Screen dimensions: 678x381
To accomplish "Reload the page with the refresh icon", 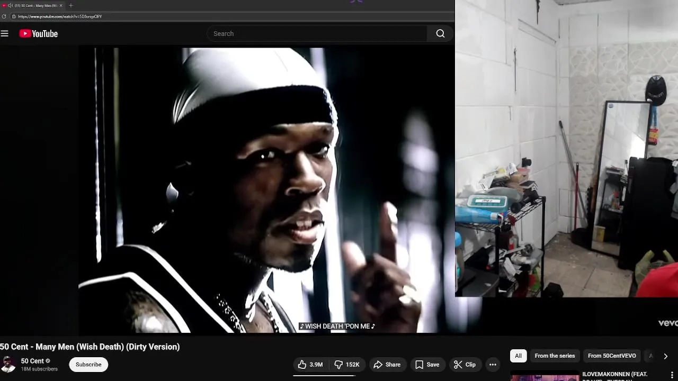I will click(4, 16).
